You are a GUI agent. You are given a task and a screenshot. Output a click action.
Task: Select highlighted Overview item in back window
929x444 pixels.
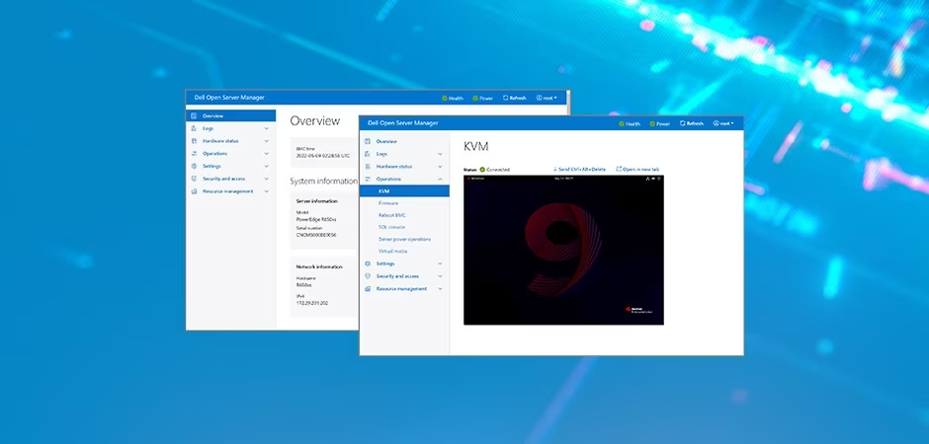pyautogui.click(x=231, y=115)
